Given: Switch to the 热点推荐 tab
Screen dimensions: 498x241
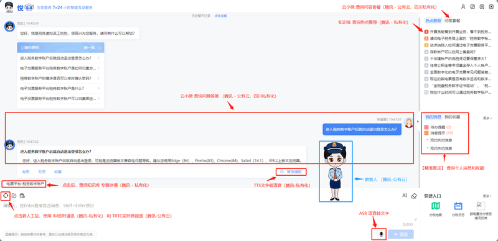Looking at the screenshot, I should 433,21.
